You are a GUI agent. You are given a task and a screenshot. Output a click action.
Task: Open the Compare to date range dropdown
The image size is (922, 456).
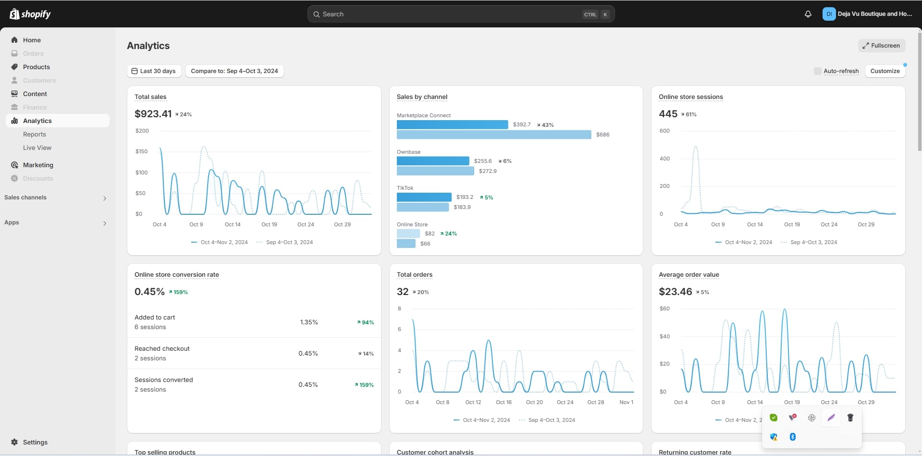pyautogui.click(x=234, y=71)
